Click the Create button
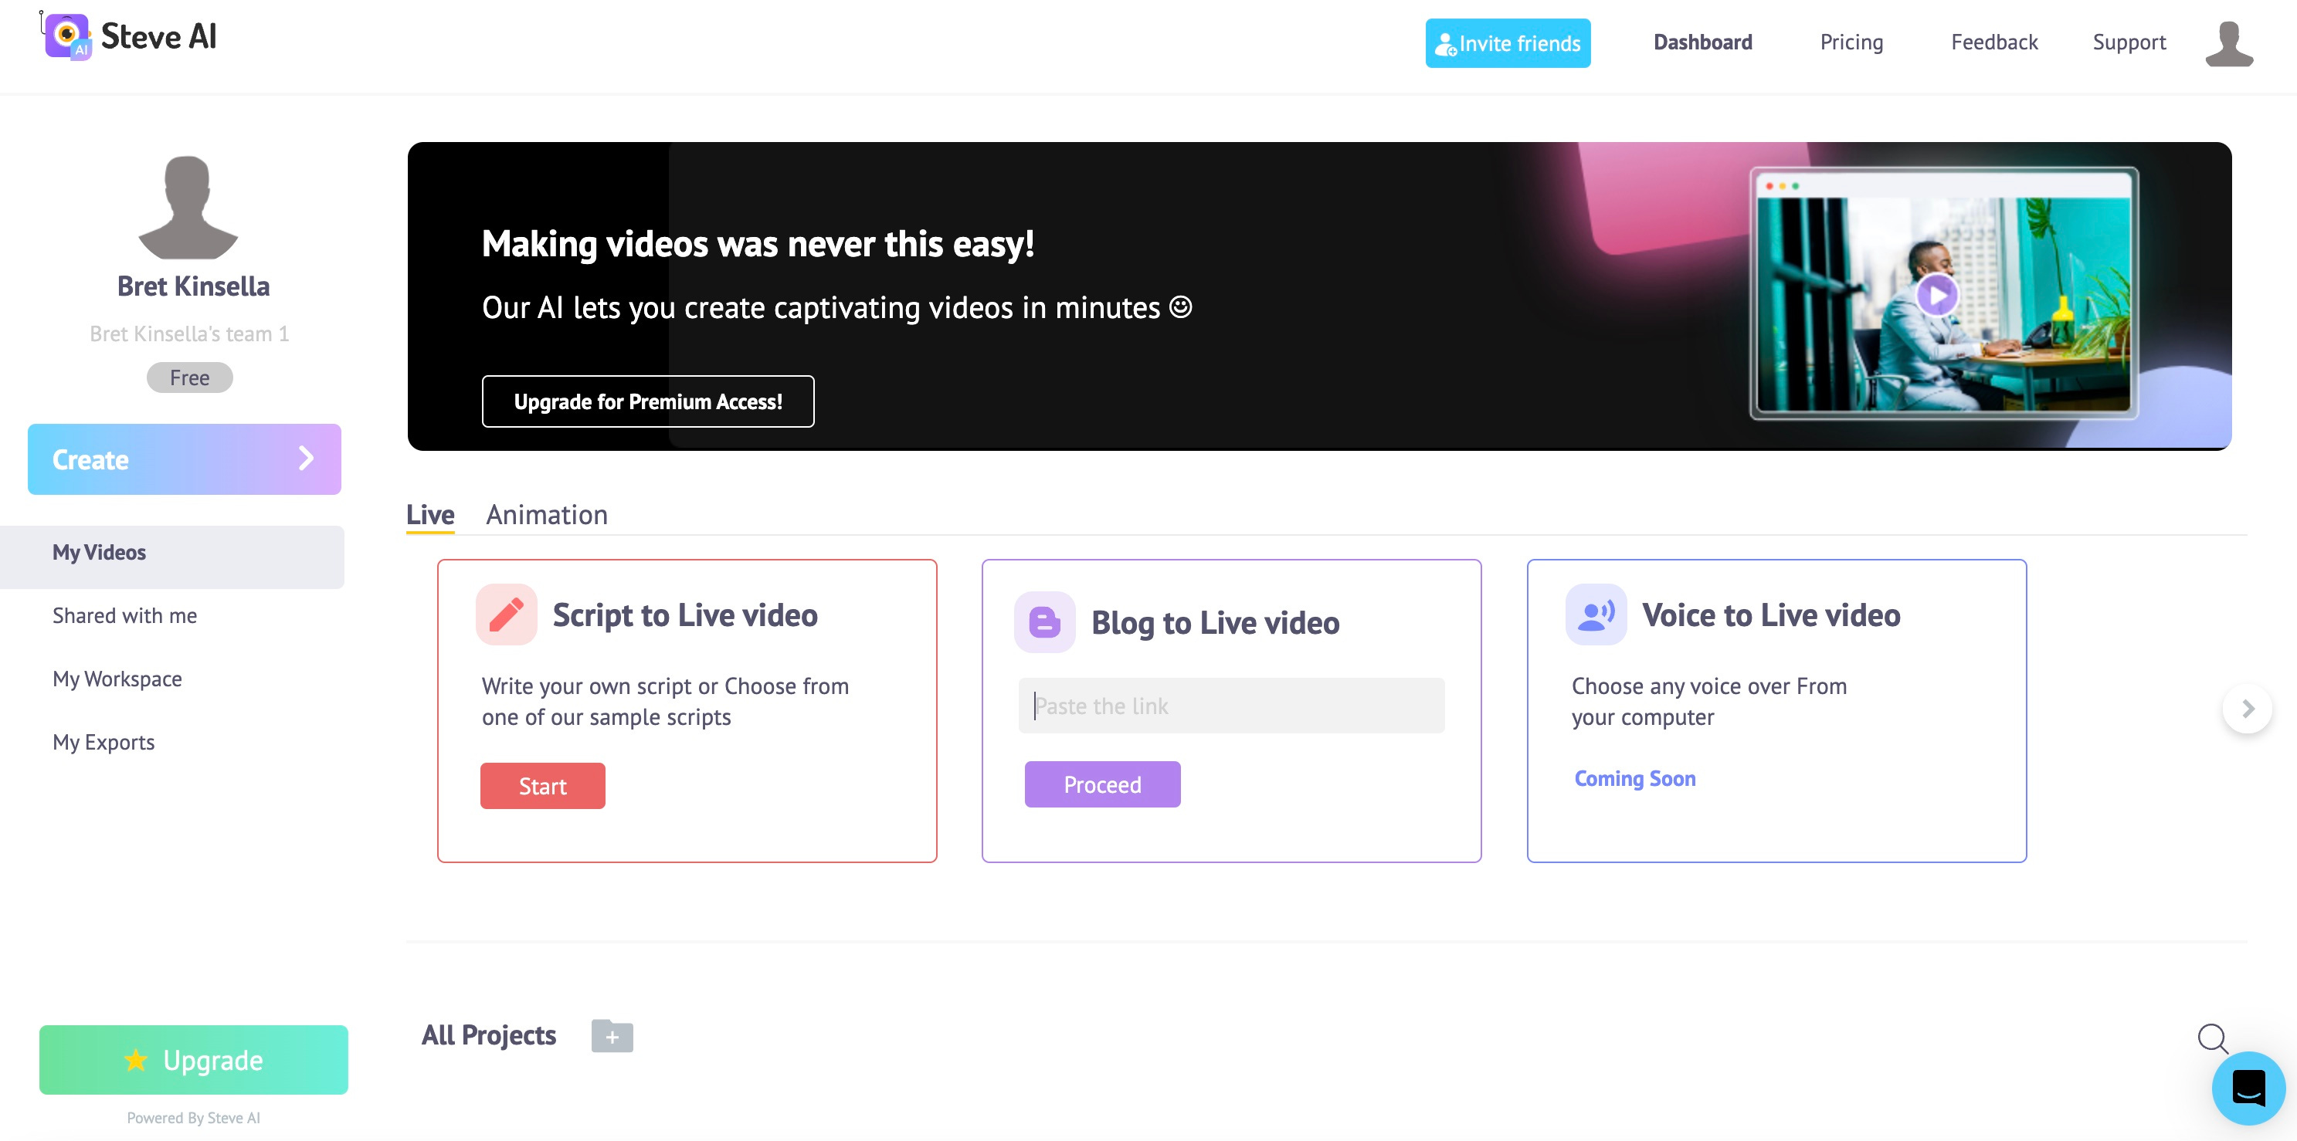Viewport: 2297px width, 1141px height. pyautogui.click(x=185, y=459)
